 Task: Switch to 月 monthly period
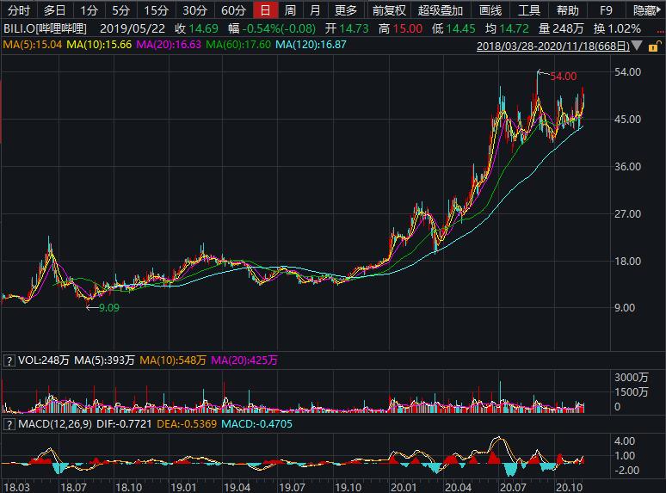pos(316,10)
